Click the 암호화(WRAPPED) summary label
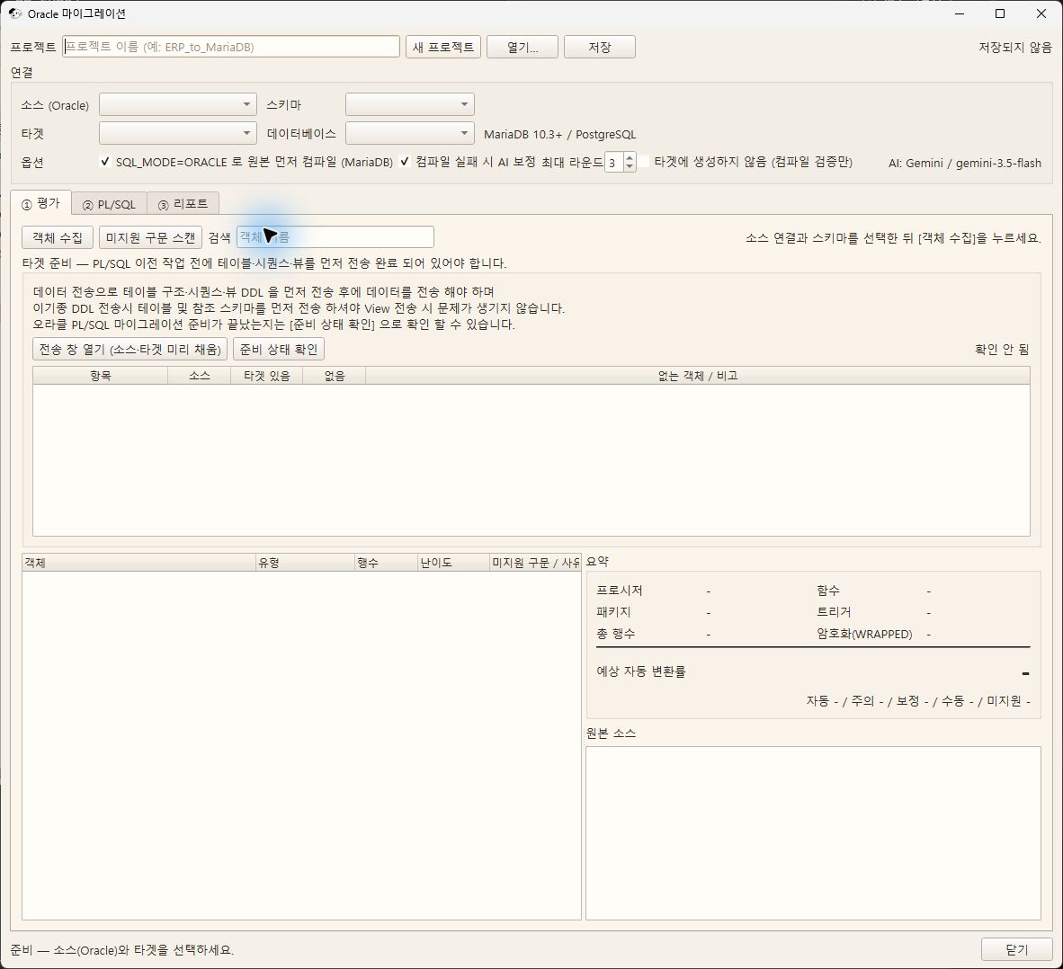 864,634
